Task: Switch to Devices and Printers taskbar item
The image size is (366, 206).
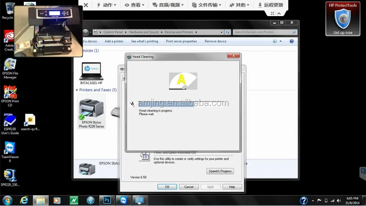Action: (x=139, y=201)
